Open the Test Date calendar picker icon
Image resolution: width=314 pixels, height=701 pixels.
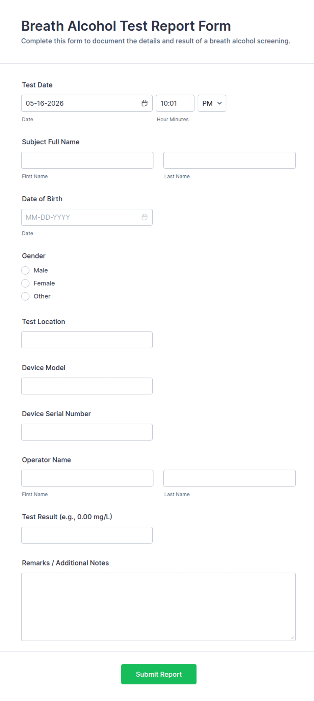[145, 103]
